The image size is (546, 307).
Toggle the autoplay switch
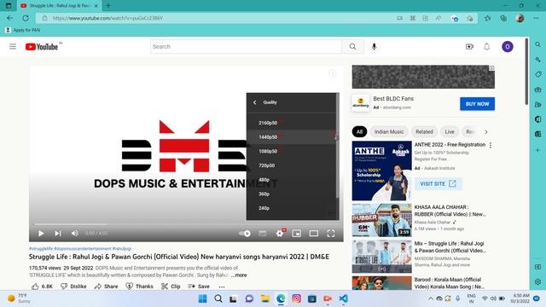coord(245,233)
